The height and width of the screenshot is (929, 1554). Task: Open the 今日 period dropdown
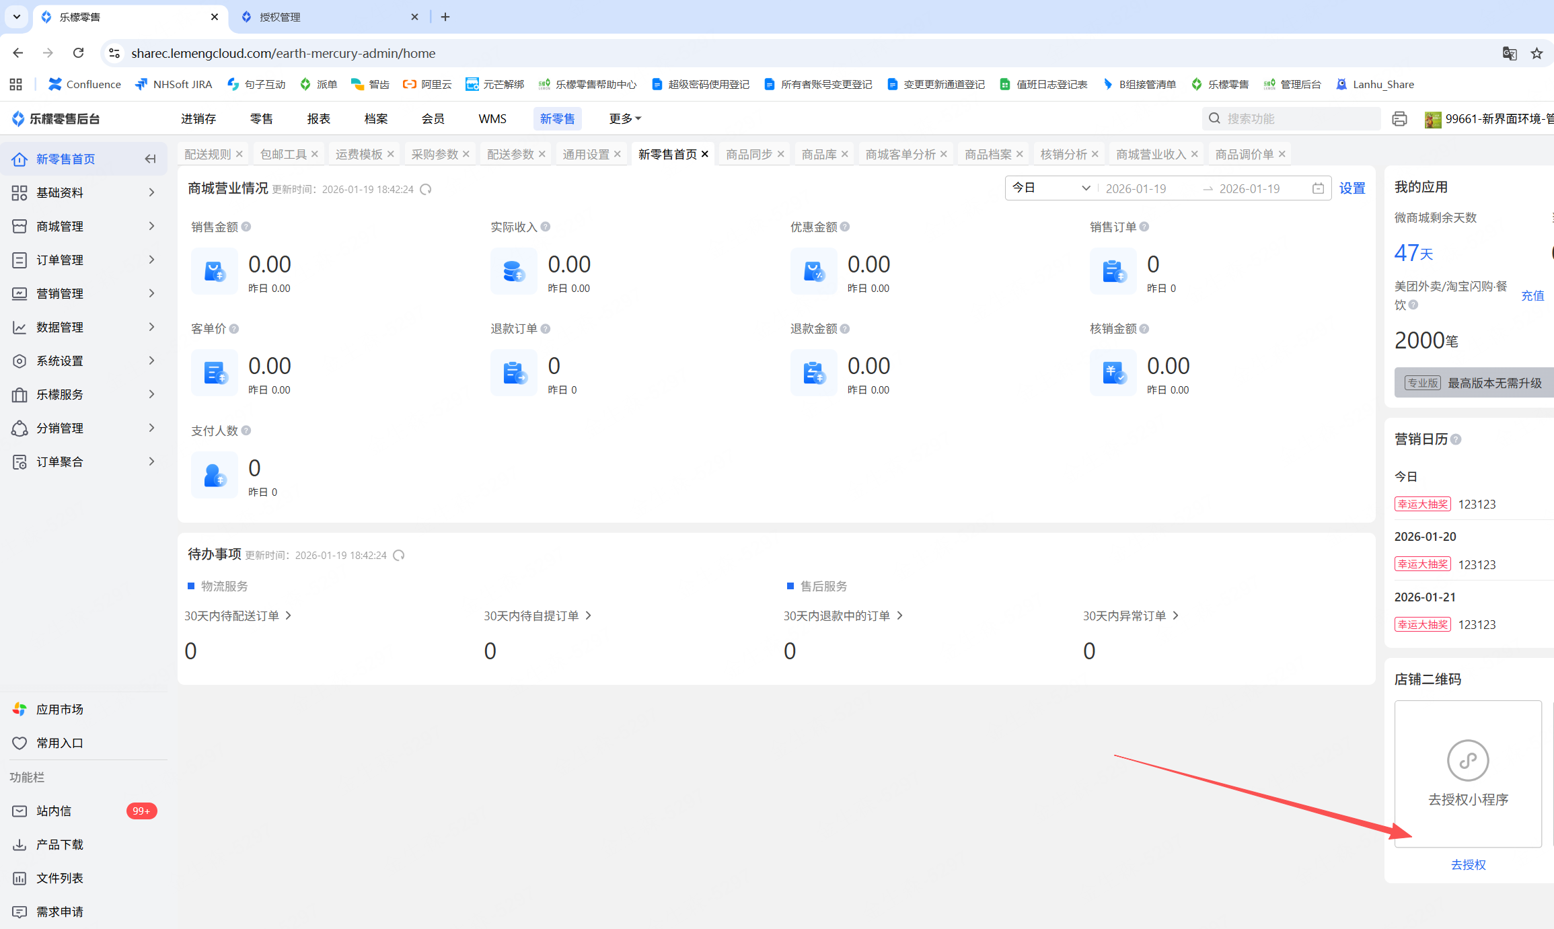coord(1051,188)
